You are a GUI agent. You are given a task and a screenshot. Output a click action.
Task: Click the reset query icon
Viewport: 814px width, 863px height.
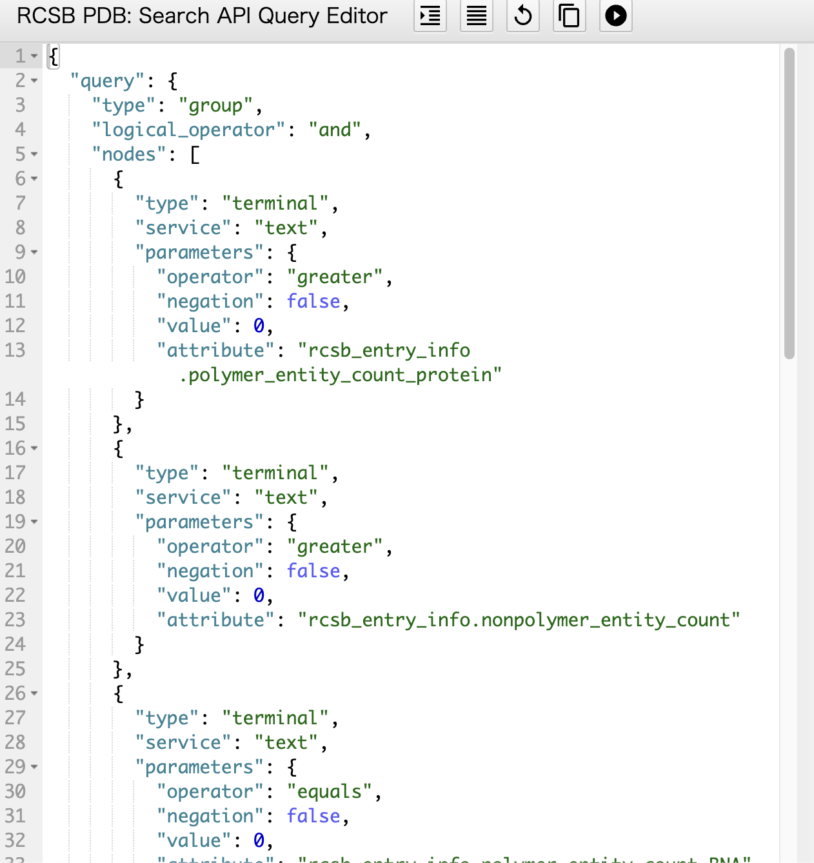pyautogui.click(x=523, y=15)
